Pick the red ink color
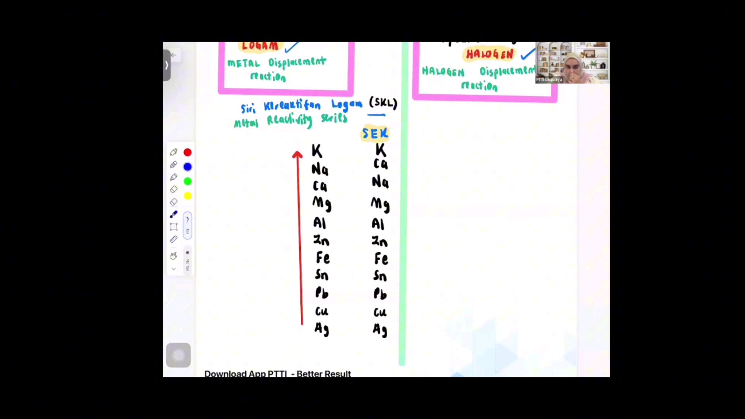 [187, 152]
